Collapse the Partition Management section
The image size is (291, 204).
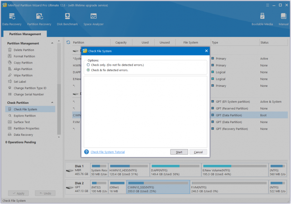[52, 43]
